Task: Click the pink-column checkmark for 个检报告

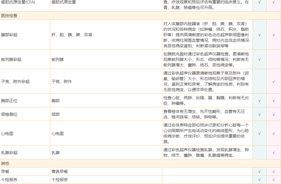Action: [x=274, y=180]
